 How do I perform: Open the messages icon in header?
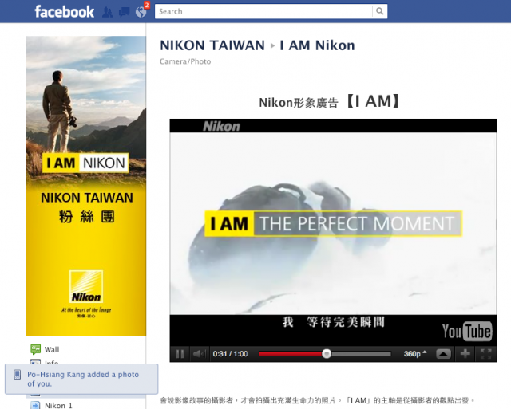[124, 13]
